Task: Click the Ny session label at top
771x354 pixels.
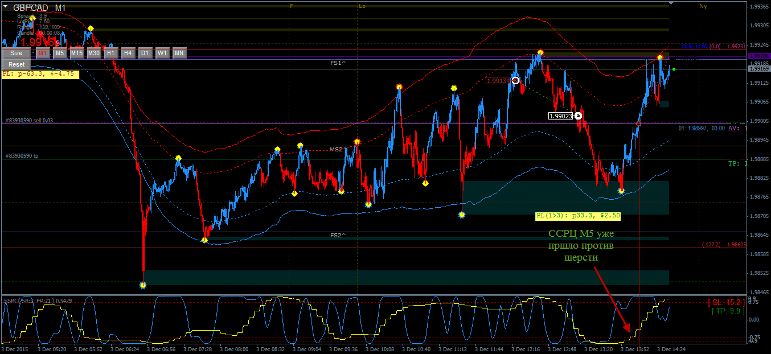Action: (x=703, y=6)
